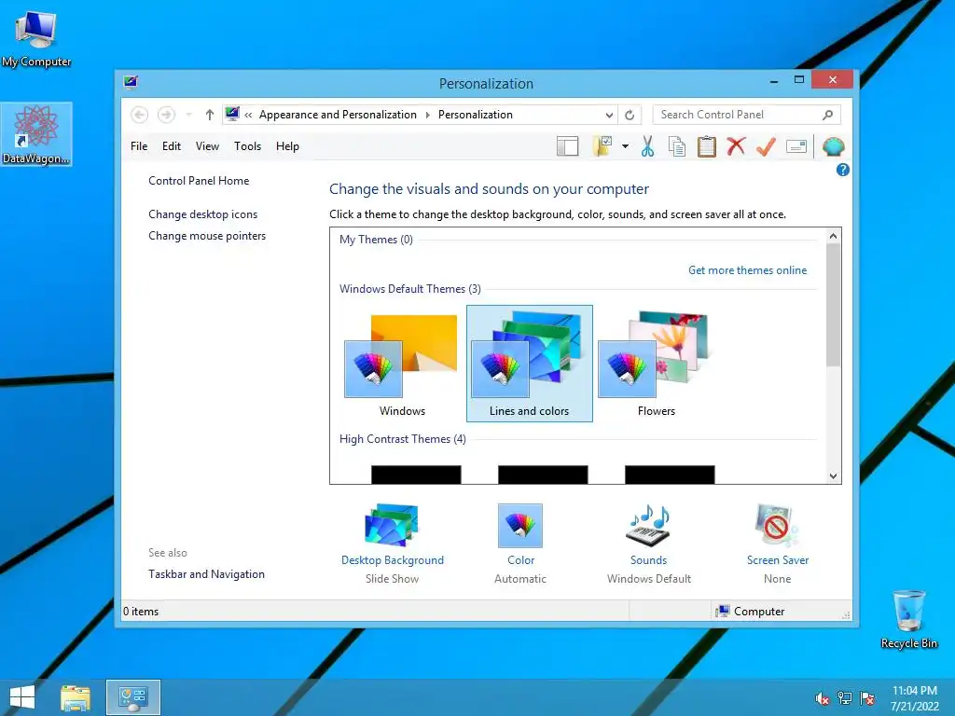Click the Computer status bar entry

[x=751, y=612]
